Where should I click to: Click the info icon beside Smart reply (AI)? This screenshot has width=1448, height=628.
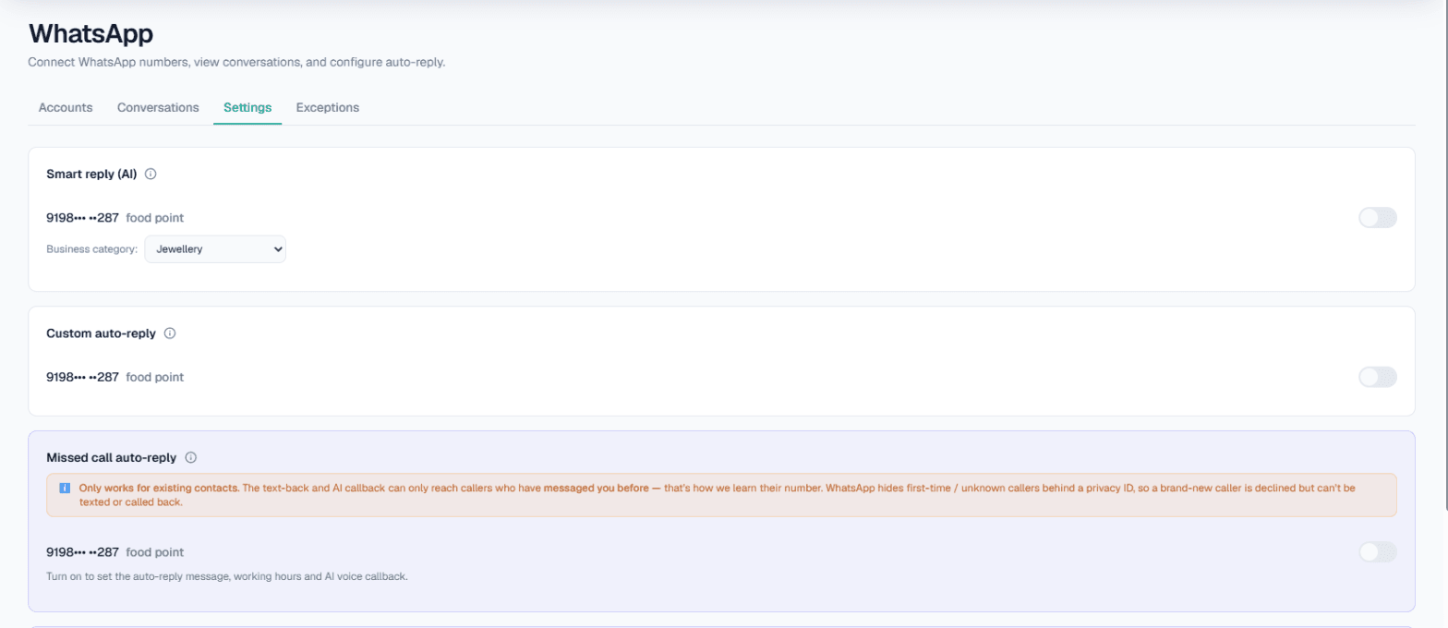151,174
